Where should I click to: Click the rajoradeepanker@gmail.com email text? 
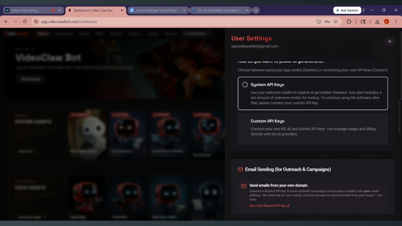(x=255, y=46)
